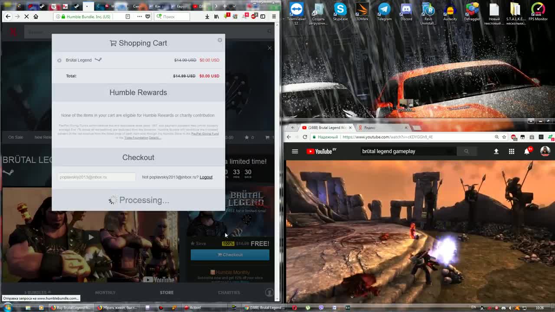
Task: Open the Skype.exe desktop shortcut
Action: [x=340, y=12]
